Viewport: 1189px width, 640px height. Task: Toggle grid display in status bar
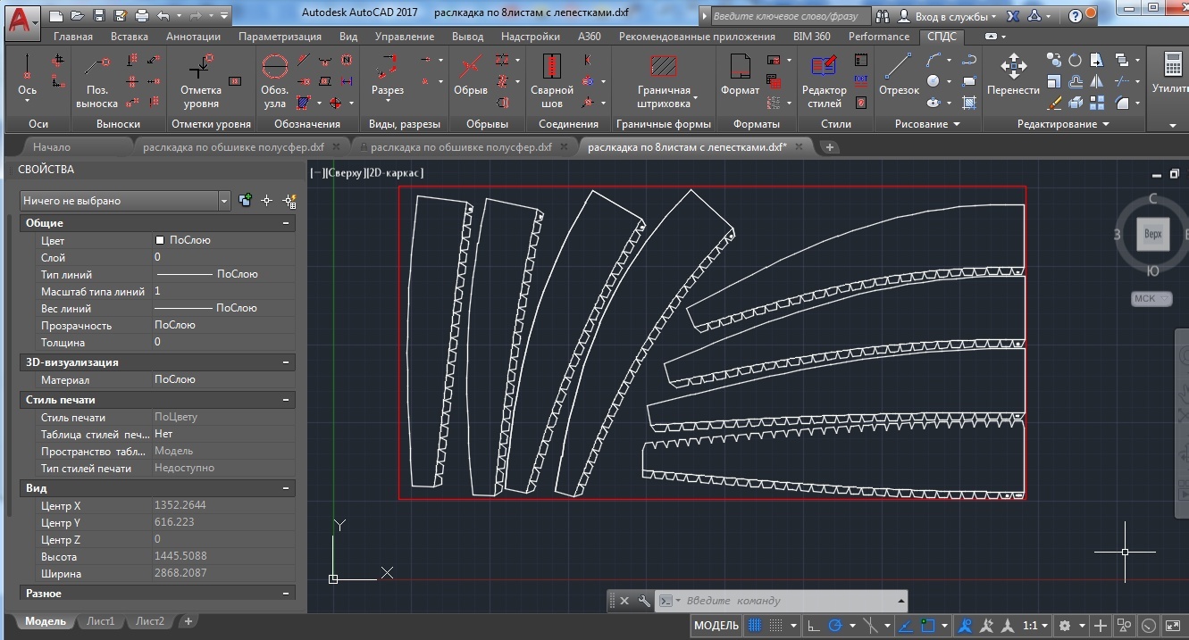[755, 626]
